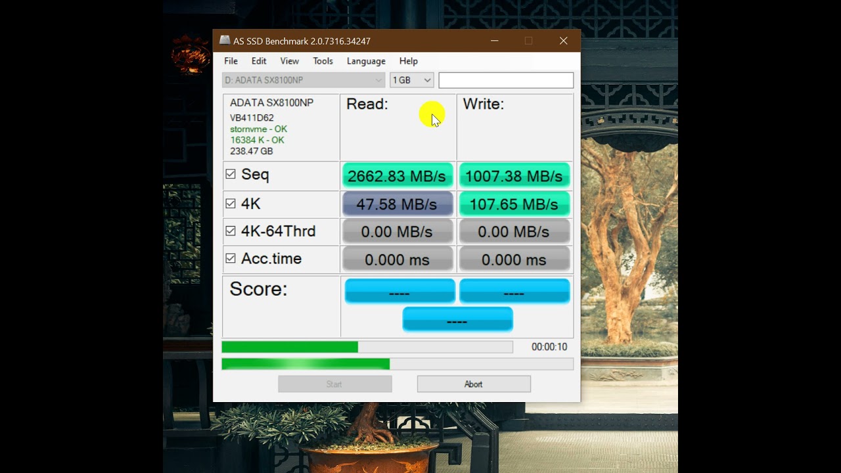Screen dimensions: 841x473
Task: Click the 'Write:' column header
Action: pyautogui.click(x=484, y=104)
